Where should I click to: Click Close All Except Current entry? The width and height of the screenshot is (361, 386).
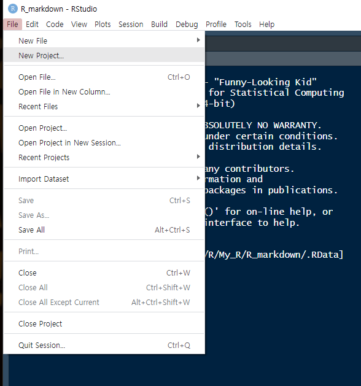tap(104, 302)
